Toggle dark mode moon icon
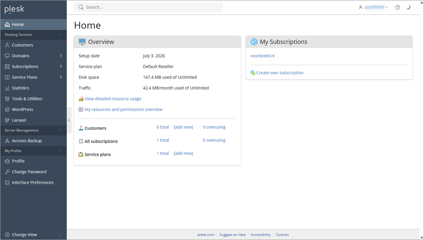424x240 pixels. [408, 7]
